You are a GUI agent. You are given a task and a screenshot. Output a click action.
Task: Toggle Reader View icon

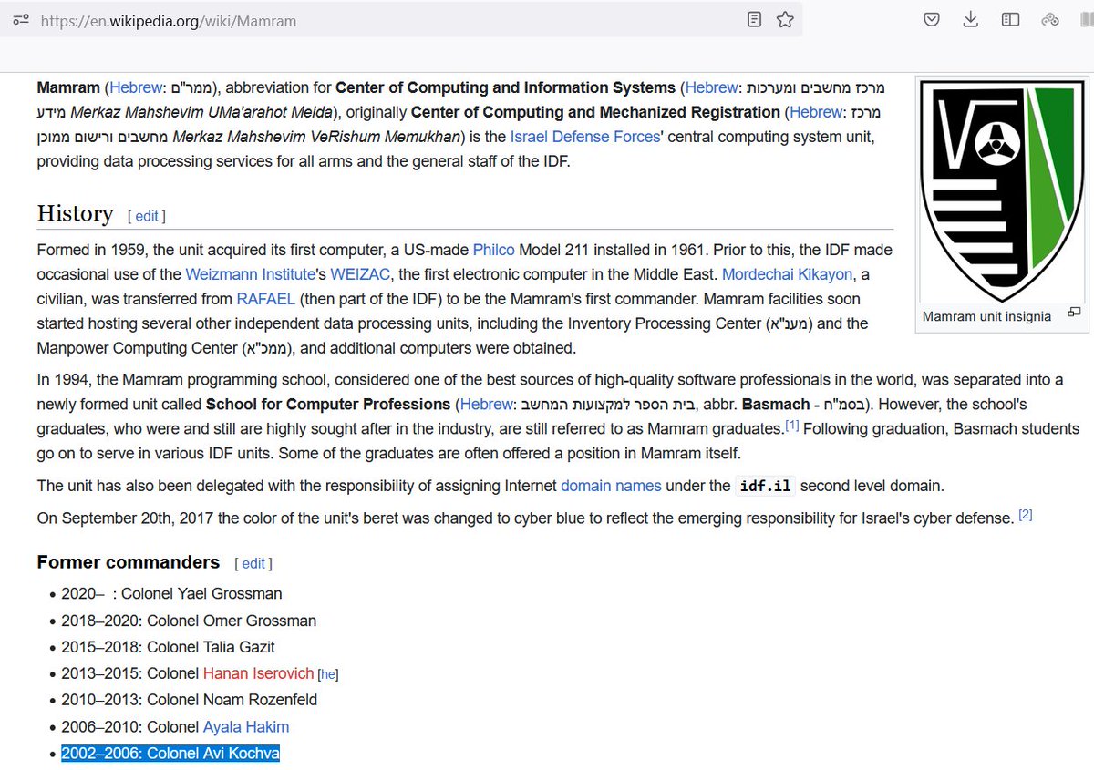pyautogui.click(x=754, y=19)
